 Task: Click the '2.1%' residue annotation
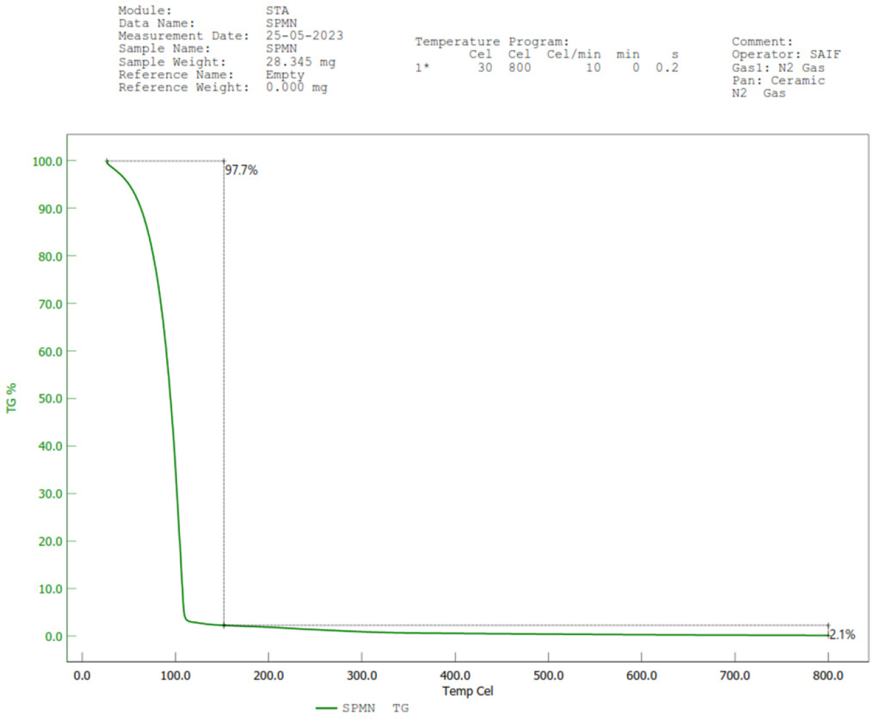[842, 635]
